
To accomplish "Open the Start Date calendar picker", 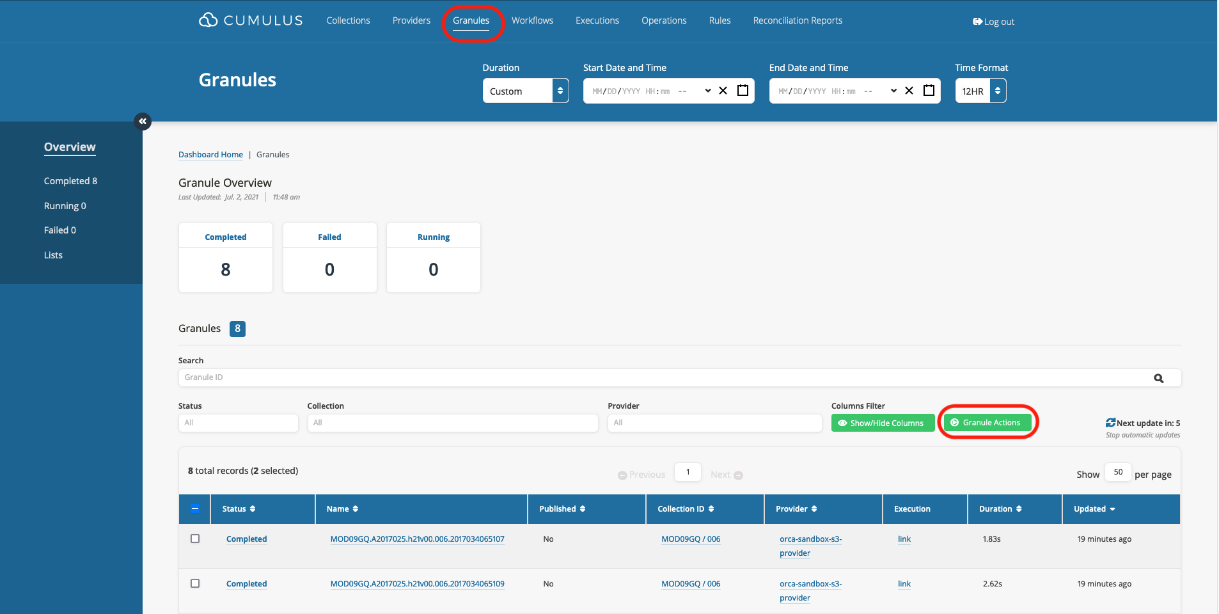I will point(743,90).
